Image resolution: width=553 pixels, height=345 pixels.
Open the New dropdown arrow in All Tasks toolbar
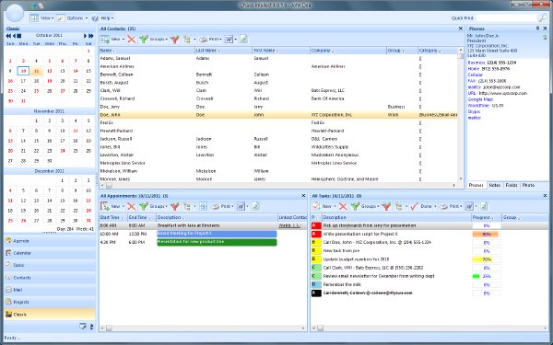point(335,207)
